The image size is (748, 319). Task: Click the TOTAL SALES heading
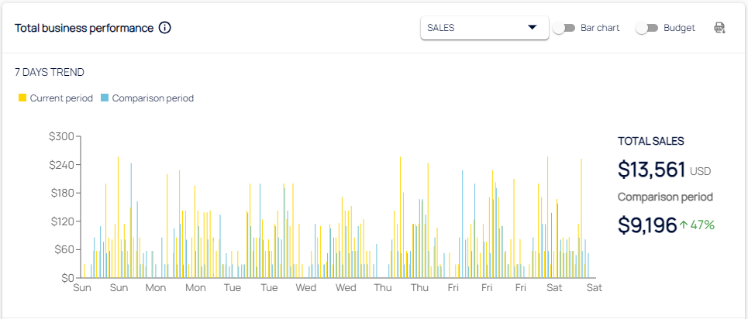650,141
